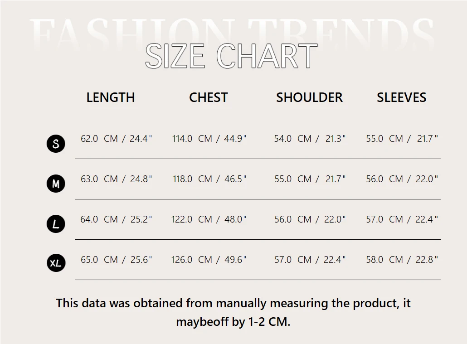Select the XL size circle icon
The height and width of the screenshot is (344, 467).
[56, 263]
